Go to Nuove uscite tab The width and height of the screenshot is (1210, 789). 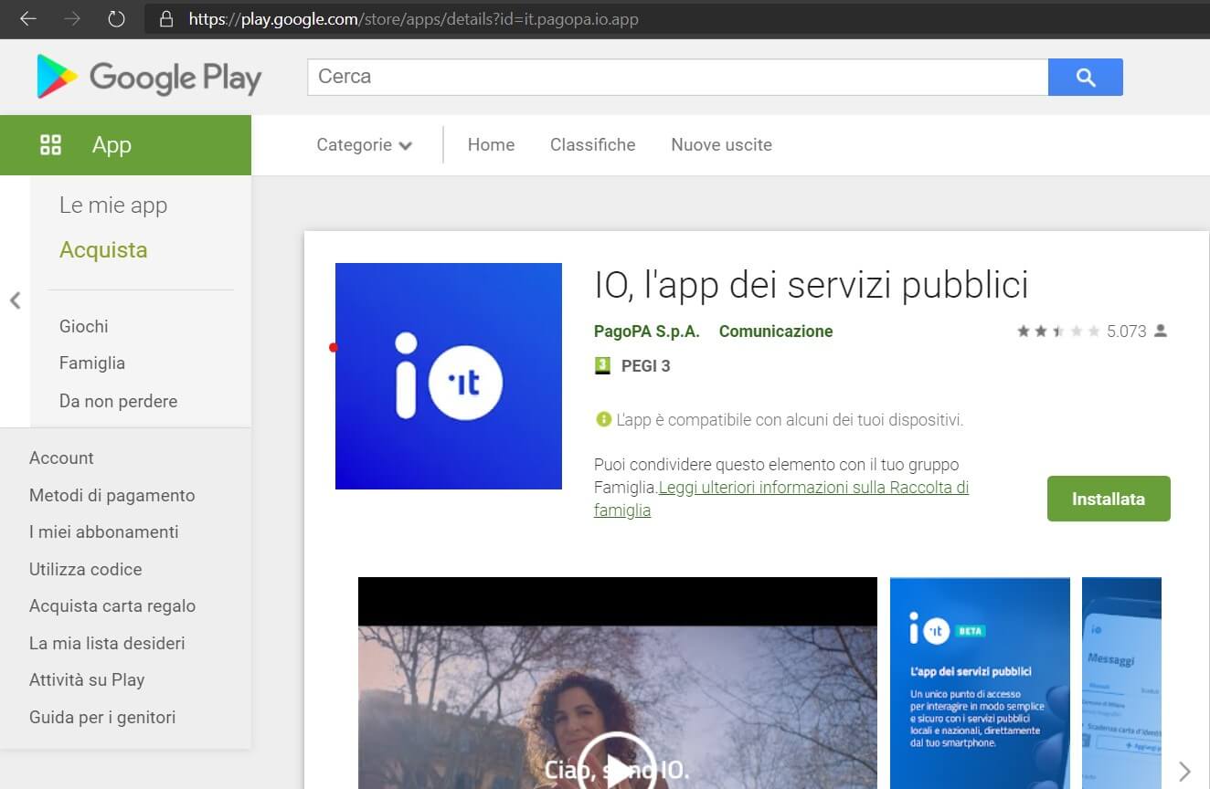tap(721, 145)
